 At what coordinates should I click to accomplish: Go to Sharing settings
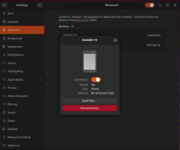tap(22, 104)
